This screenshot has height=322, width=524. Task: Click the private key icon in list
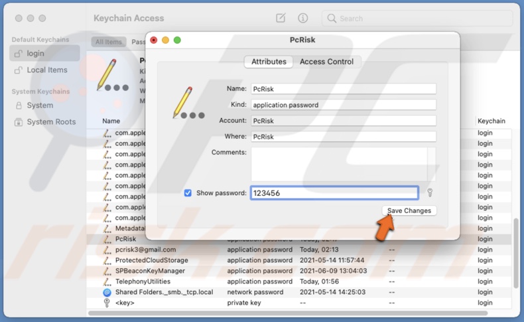(x=107, y=303)
